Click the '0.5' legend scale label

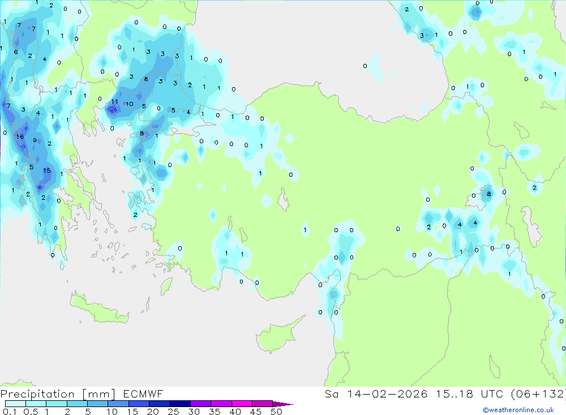pos(31,412)
